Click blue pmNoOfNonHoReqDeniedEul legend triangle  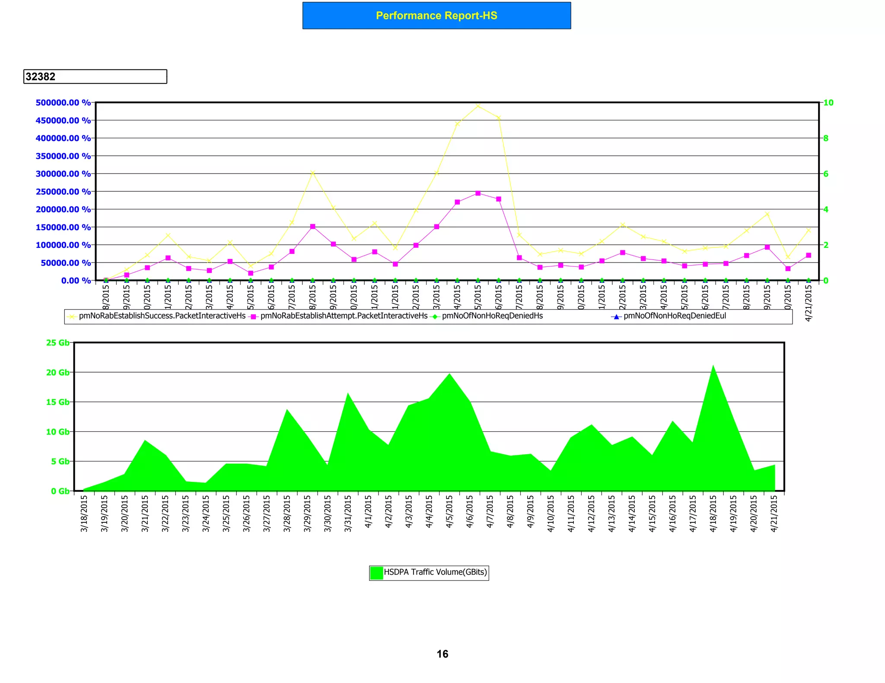(x=617, y=316)
